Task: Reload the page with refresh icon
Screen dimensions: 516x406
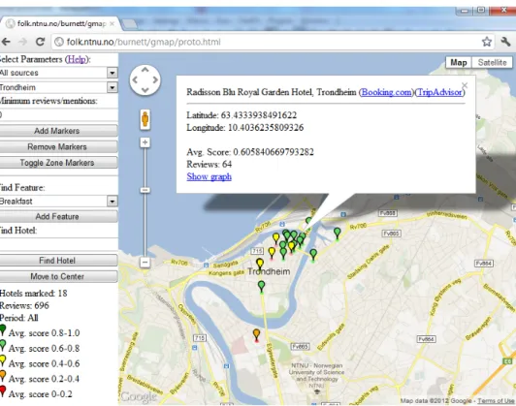Action: pyautogui.click(x=40, y=42)
